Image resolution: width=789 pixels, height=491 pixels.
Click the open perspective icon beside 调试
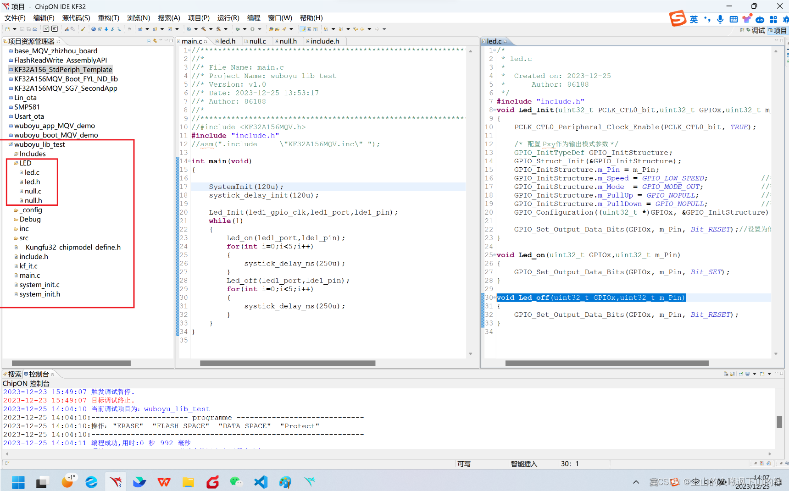742,30
